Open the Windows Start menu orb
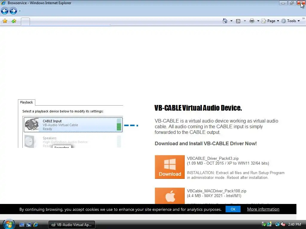This screenshot has height=229, width=306. (9, 224)
